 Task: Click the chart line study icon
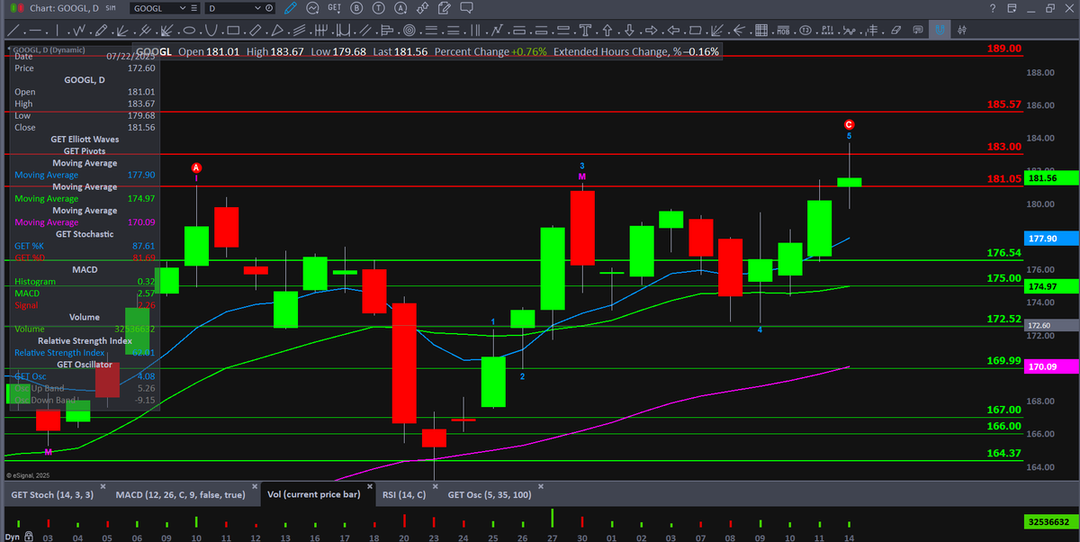point(312,8)
